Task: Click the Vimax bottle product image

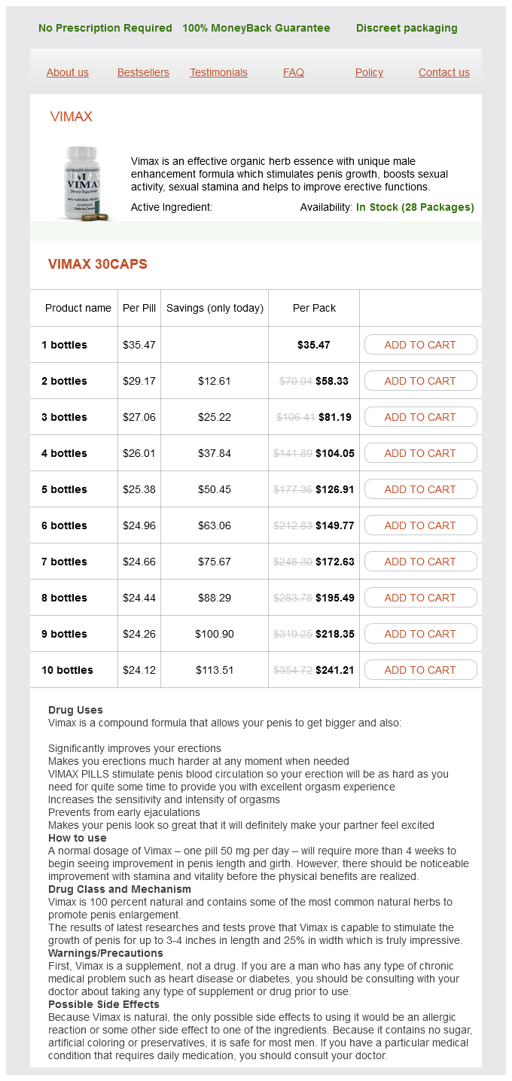Action: pyautogui.click(x=81, y=183)
